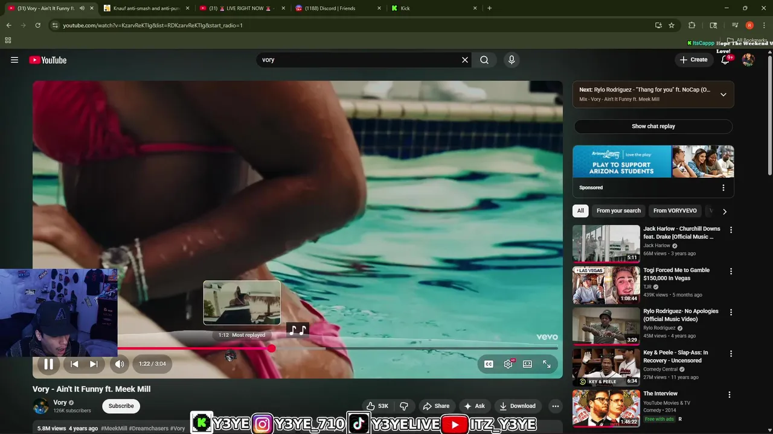Screen dimensions: 773x434
Task: Show chat replay
Action: pos(653,126)
